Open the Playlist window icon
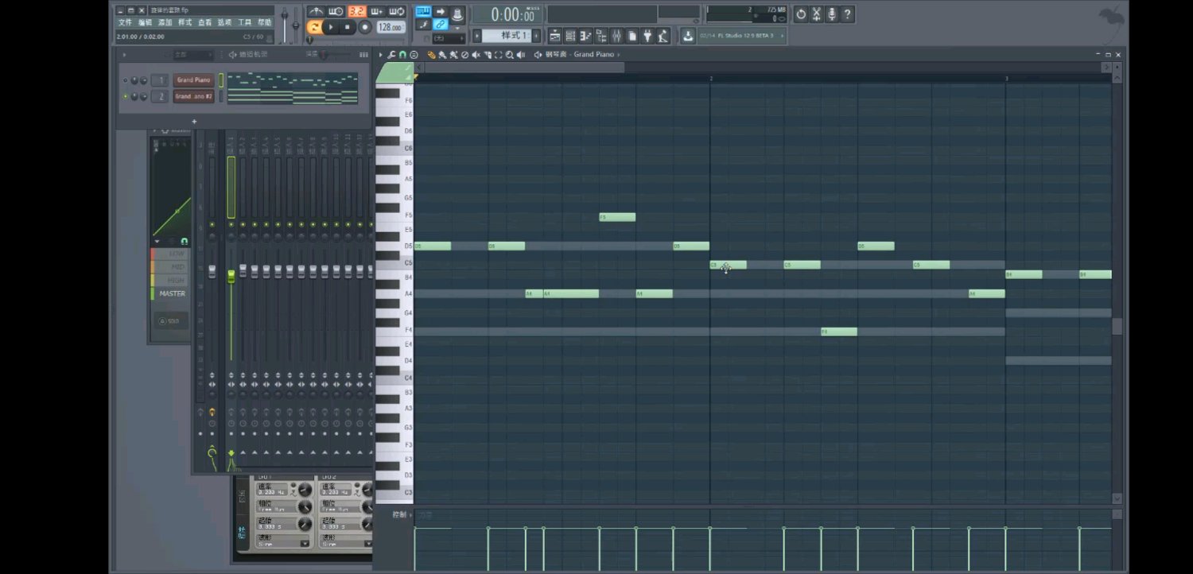Viewport: 1193px width, 574px height. (554, 36)
